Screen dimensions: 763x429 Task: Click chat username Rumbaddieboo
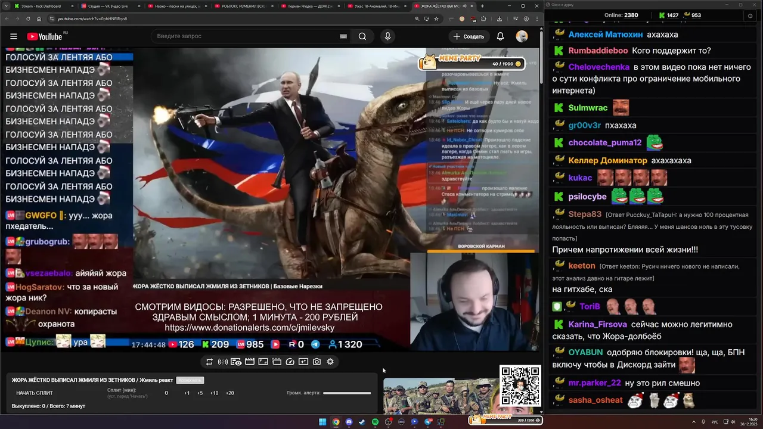(598, 51)
